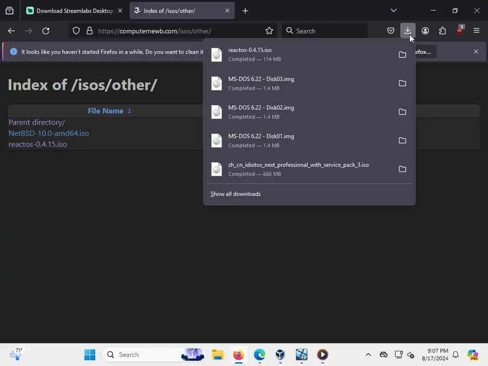Click Show all downloads
The width and height of the screenshot is (488, 366).
click(x=235, y=194)
